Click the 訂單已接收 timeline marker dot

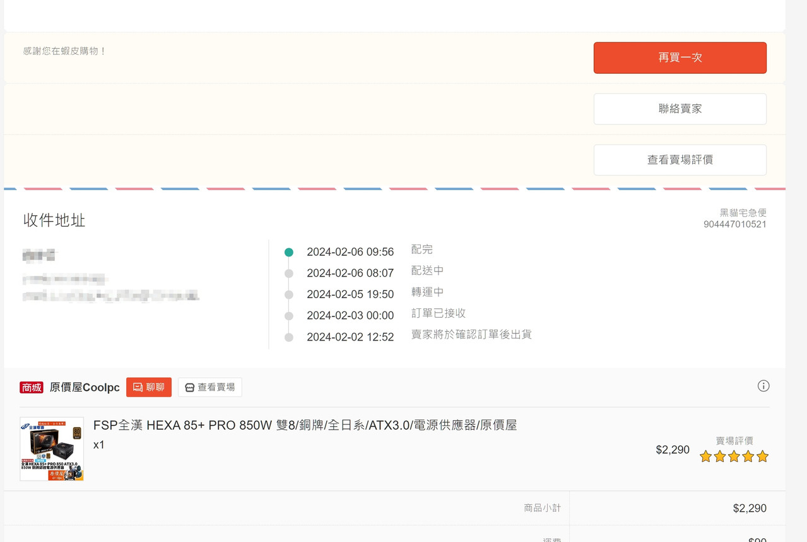[x=289, y=316]
